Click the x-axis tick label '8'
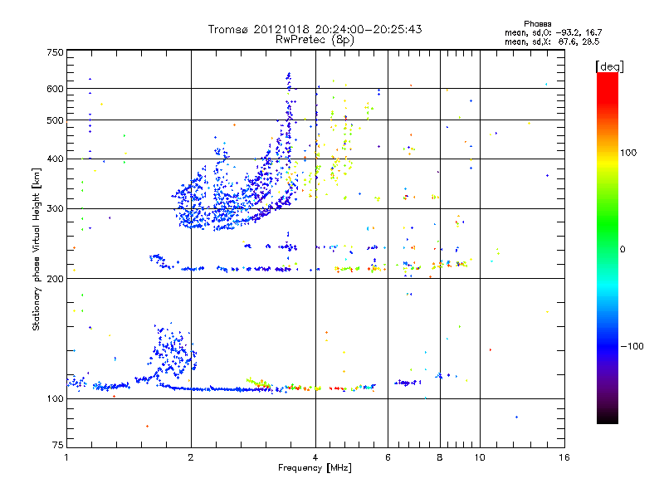 click(x=440, y=457)
